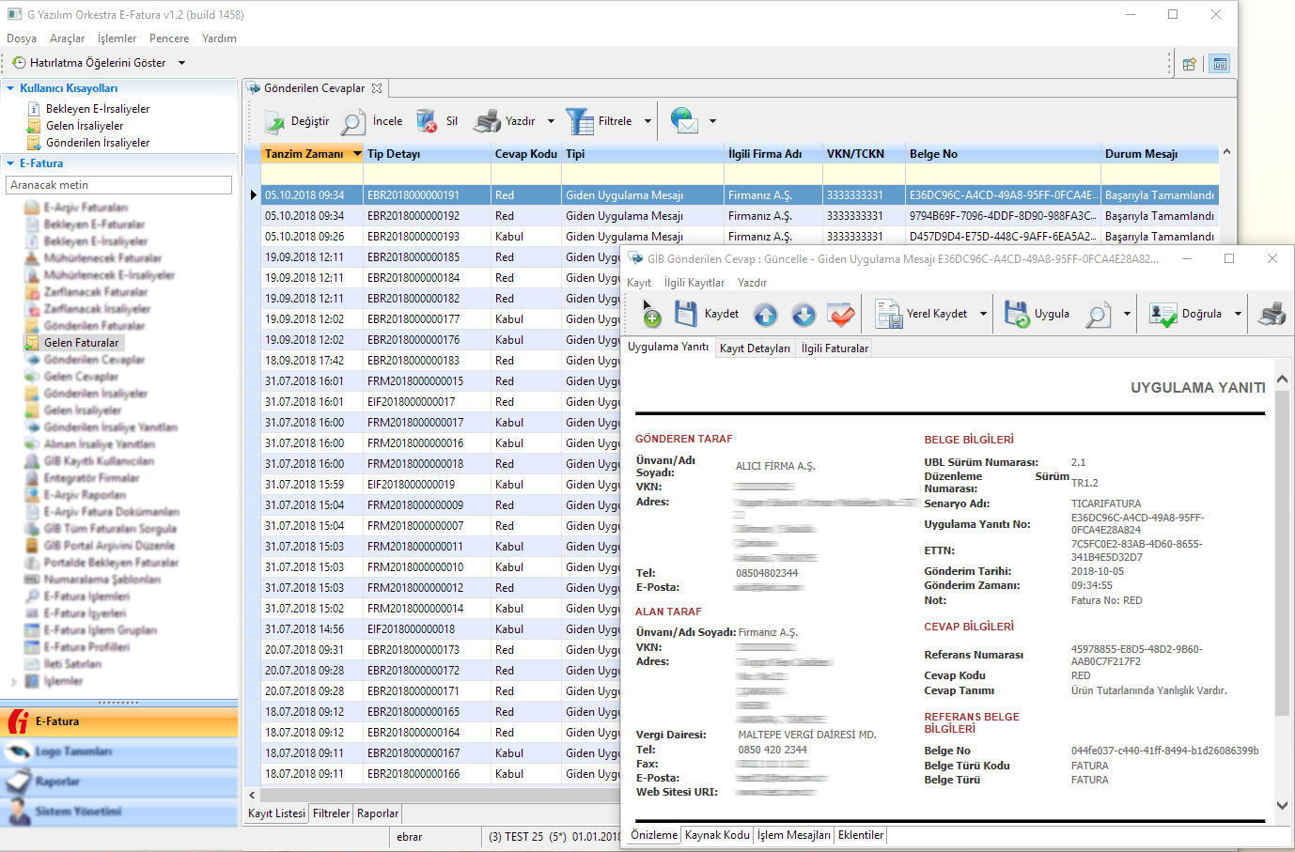This screenshot has height=852, width=1295.
Task: Click the İncele magnifier icon
Action: (x=353, y=121)
